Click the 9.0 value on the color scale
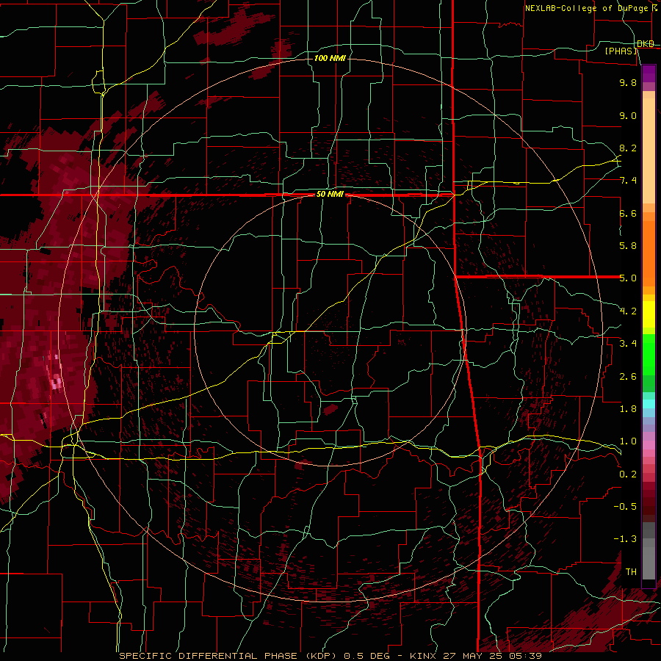The image size is (661, 661). click(x=628, y=115)
